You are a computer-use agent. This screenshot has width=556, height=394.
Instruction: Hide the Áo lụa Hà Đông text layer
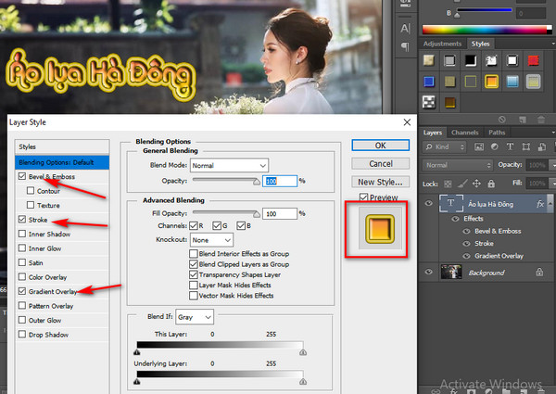coord(428,204)
